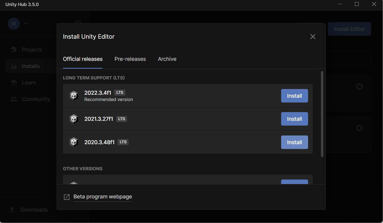
Task: Click the dialog's vertical scrollbar
Action: [322, 114]
